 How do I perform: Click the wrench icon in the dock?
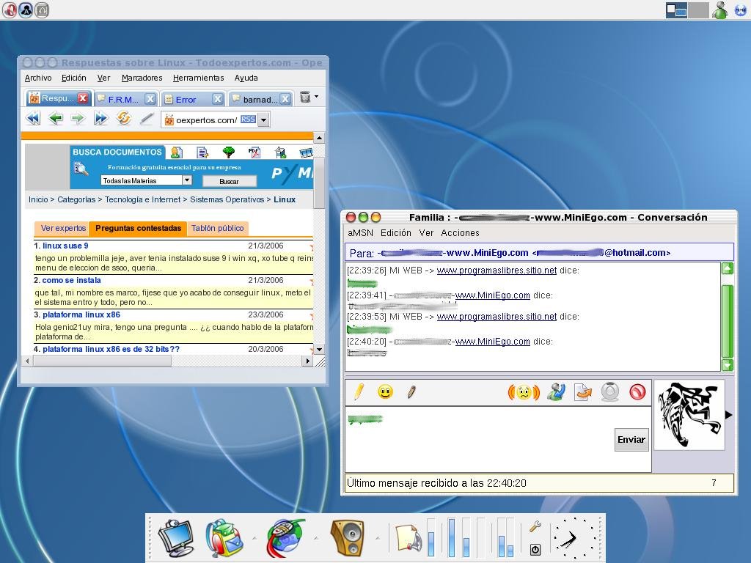click(x=535, y=526)
